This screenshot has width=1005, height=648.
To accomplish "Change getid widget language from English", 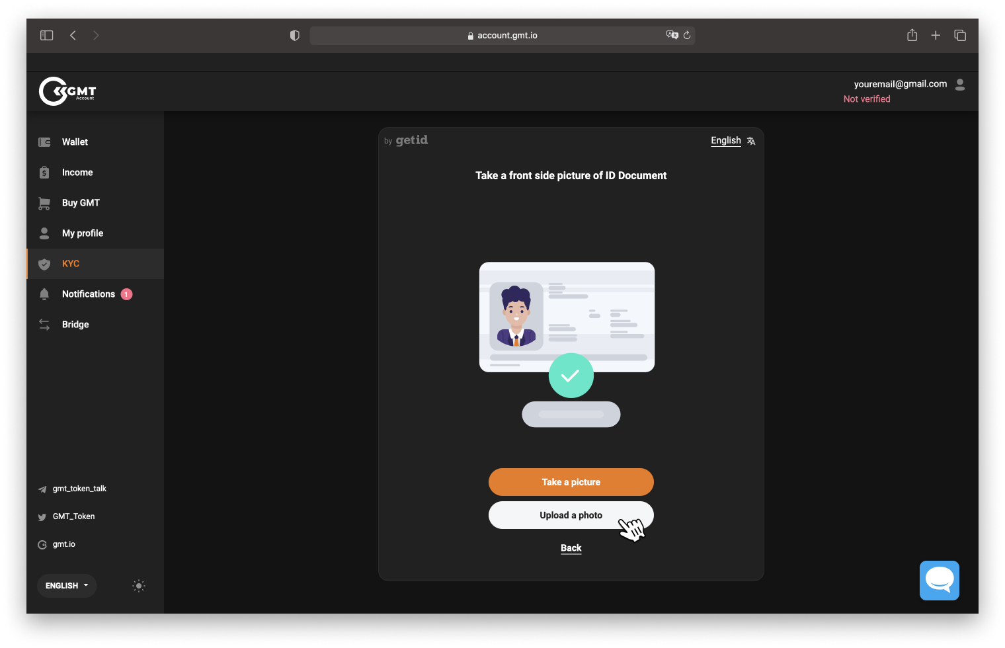I will coord(726,140).
